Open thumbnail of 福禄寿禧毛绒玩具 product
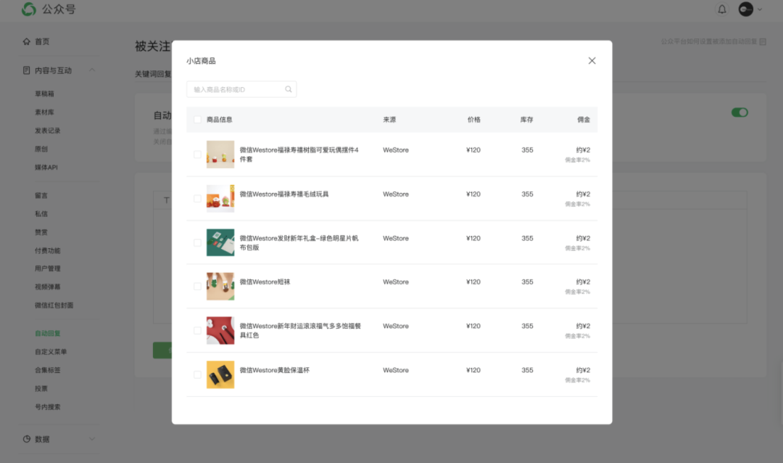This screenshot has width=783, height=463. (220, 199)
